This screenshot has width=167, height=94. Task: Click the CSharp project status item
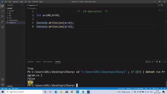click(x=15, y=89)
